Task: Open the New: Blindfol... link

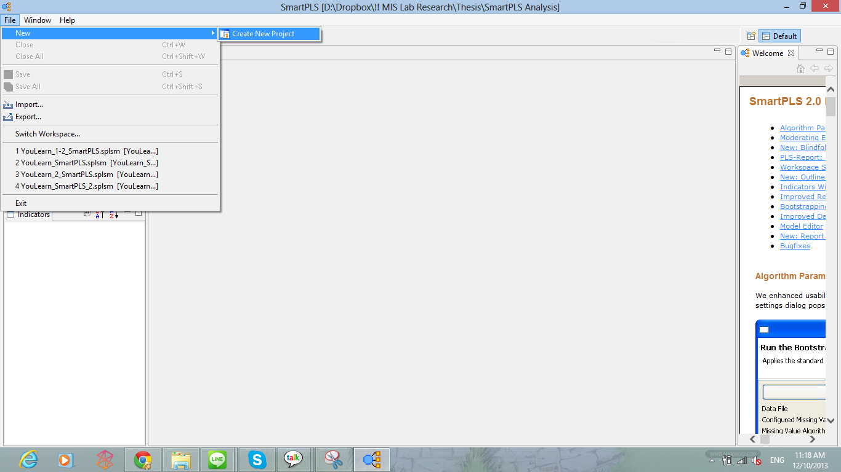Action: 802,147
